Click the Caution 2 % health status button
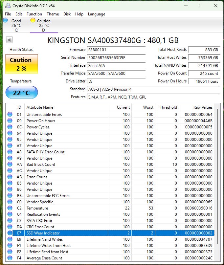This screenshot has height=265, width=224. pyautogui.click(x=22, y=64)
